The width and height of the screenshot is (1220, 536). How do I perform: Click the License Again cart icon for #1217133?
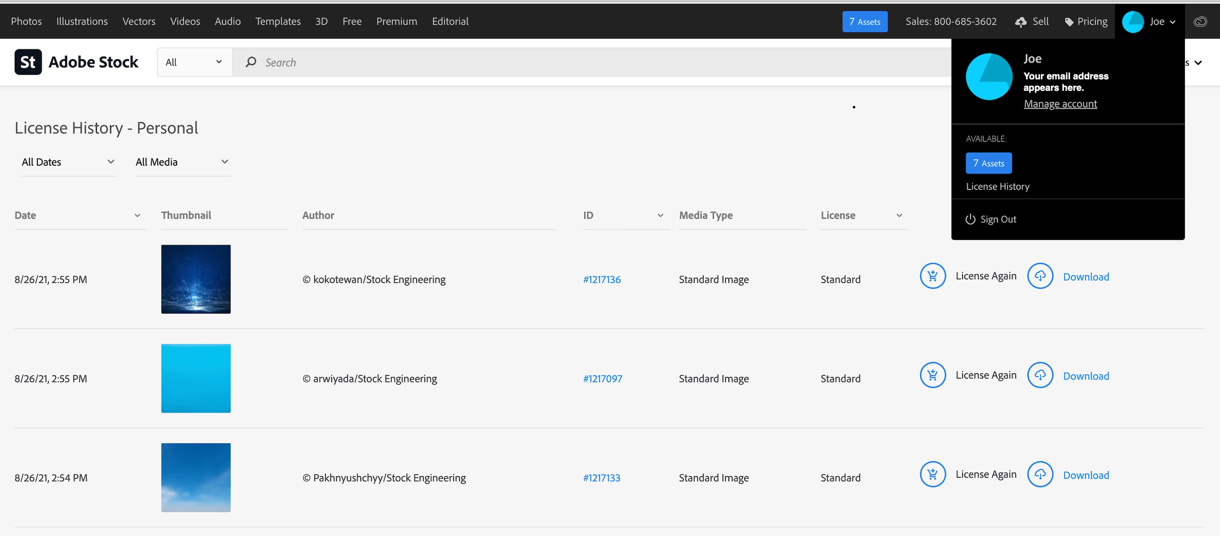pyautogui.click(x=933, y=474)
